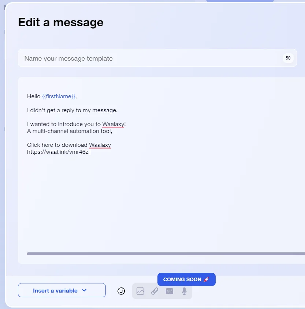The height and width of the screenshot is (309, 305).
Task: Click the line 'I didn't get a reply to my message.'
Action: [x=72, y=110]
